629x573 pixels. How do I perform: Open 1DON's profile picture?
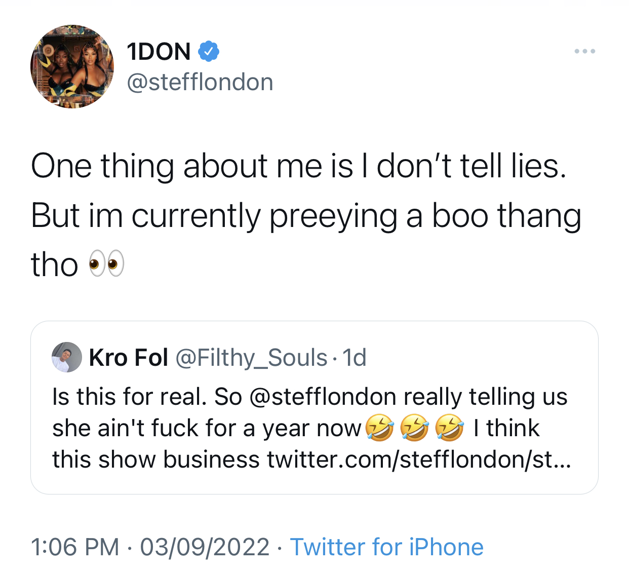click(x=72, y=66)
